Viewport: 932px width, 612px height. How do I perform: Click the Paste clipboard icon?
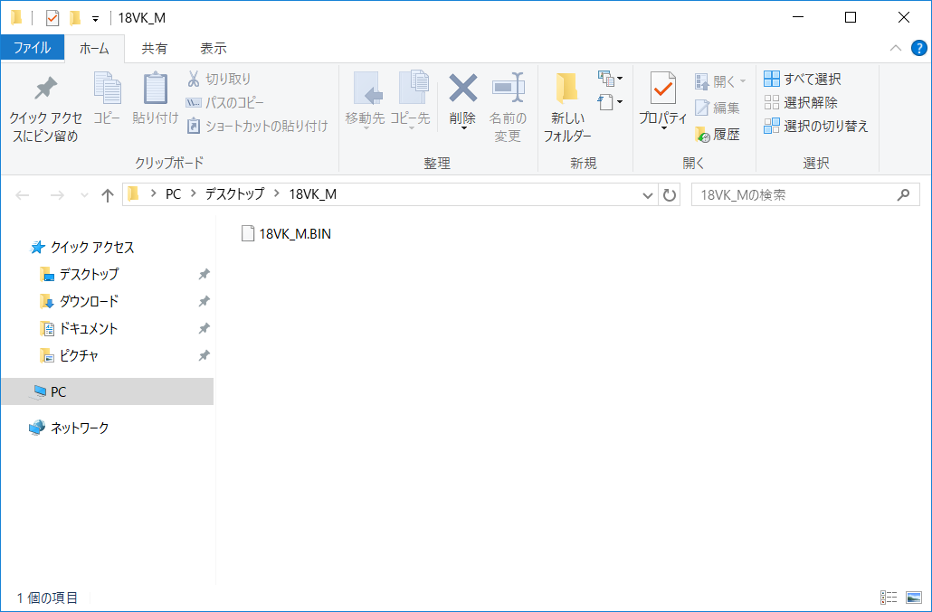point(156,89)
